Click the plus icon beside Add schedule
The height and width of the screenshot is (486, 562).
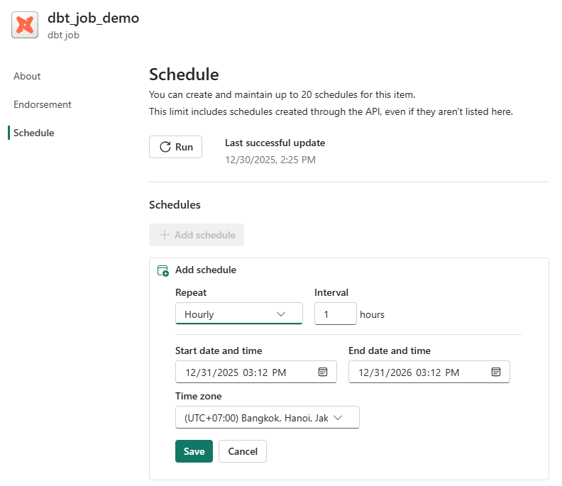165,235
